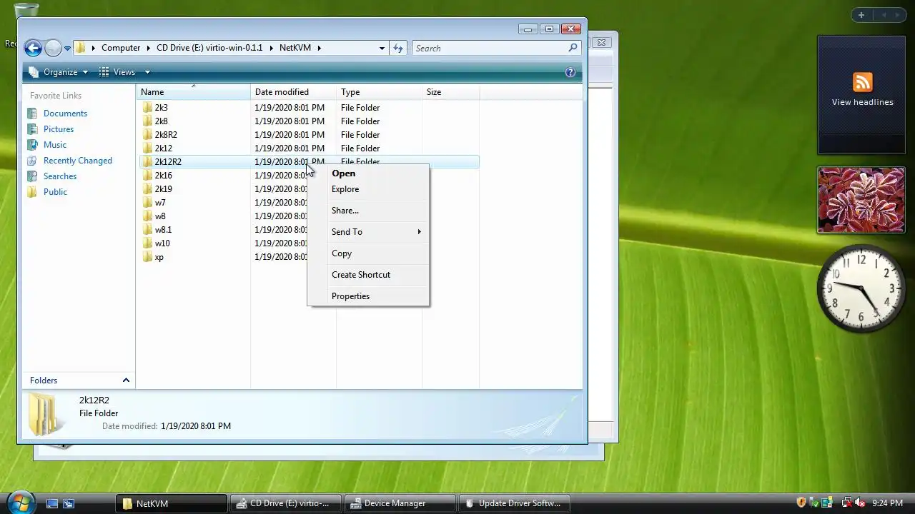The height and width of the screenshot is (514, 915).
Task: Click Show Desktop quick launch icon
Action: click(x=52, y=503)
